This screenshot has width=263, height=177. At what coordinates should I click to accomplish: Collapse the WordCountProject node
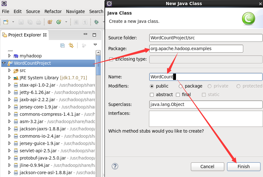click(x=4, y=63)
